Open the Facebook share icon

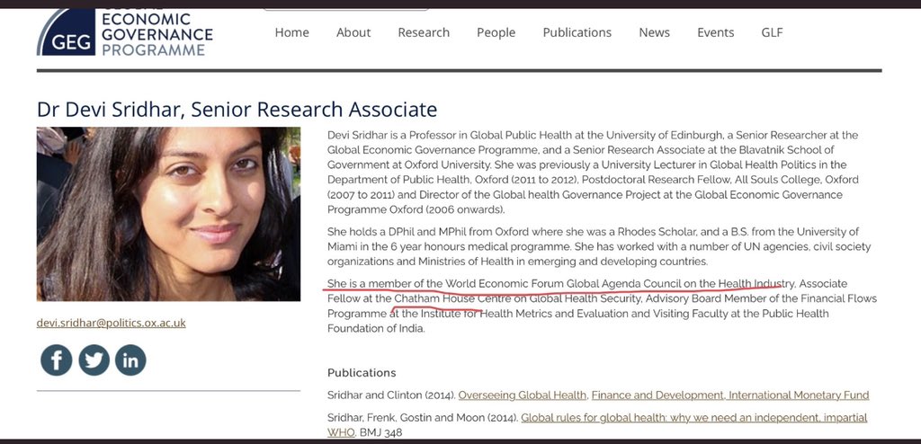[x=57, y=360]
